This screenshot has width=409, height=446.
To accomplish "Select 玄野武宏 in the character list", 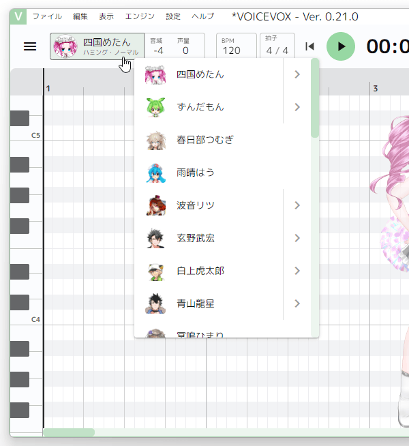I will tap(209, 238).
